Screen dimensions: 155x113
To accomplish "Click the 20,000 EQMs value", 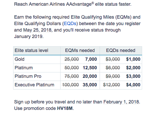I will point(90,76).
